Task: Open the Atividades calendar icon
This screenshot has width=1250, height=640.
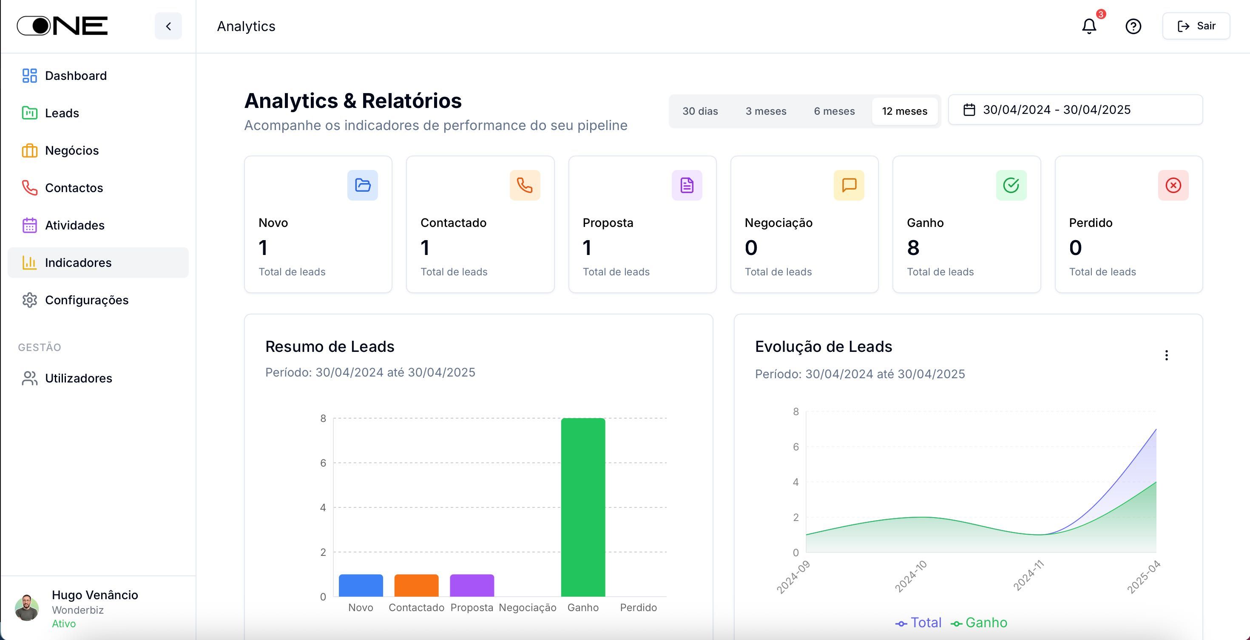Action: pyautogui.click(x=30, y=225)
